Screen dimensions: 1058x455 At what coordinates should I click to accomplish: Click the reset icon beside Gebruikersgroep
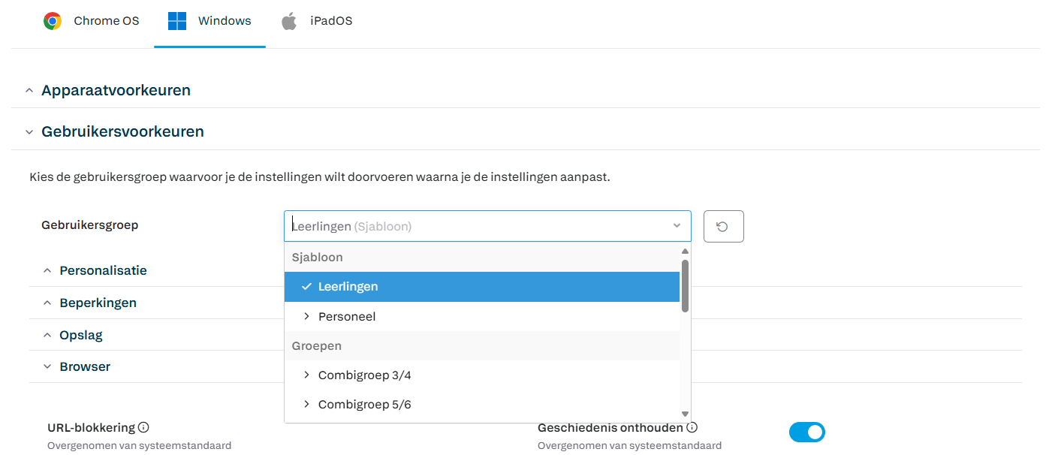[723, 226]
